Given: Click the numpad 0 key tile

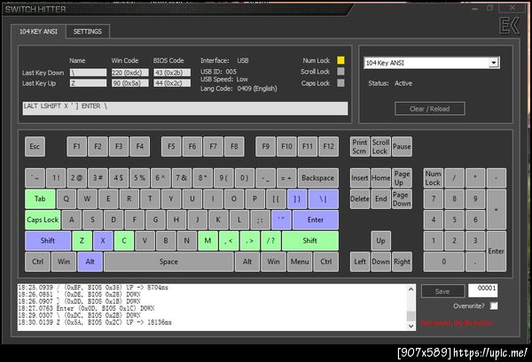Looking at the screenshot, I should point(444,261).
